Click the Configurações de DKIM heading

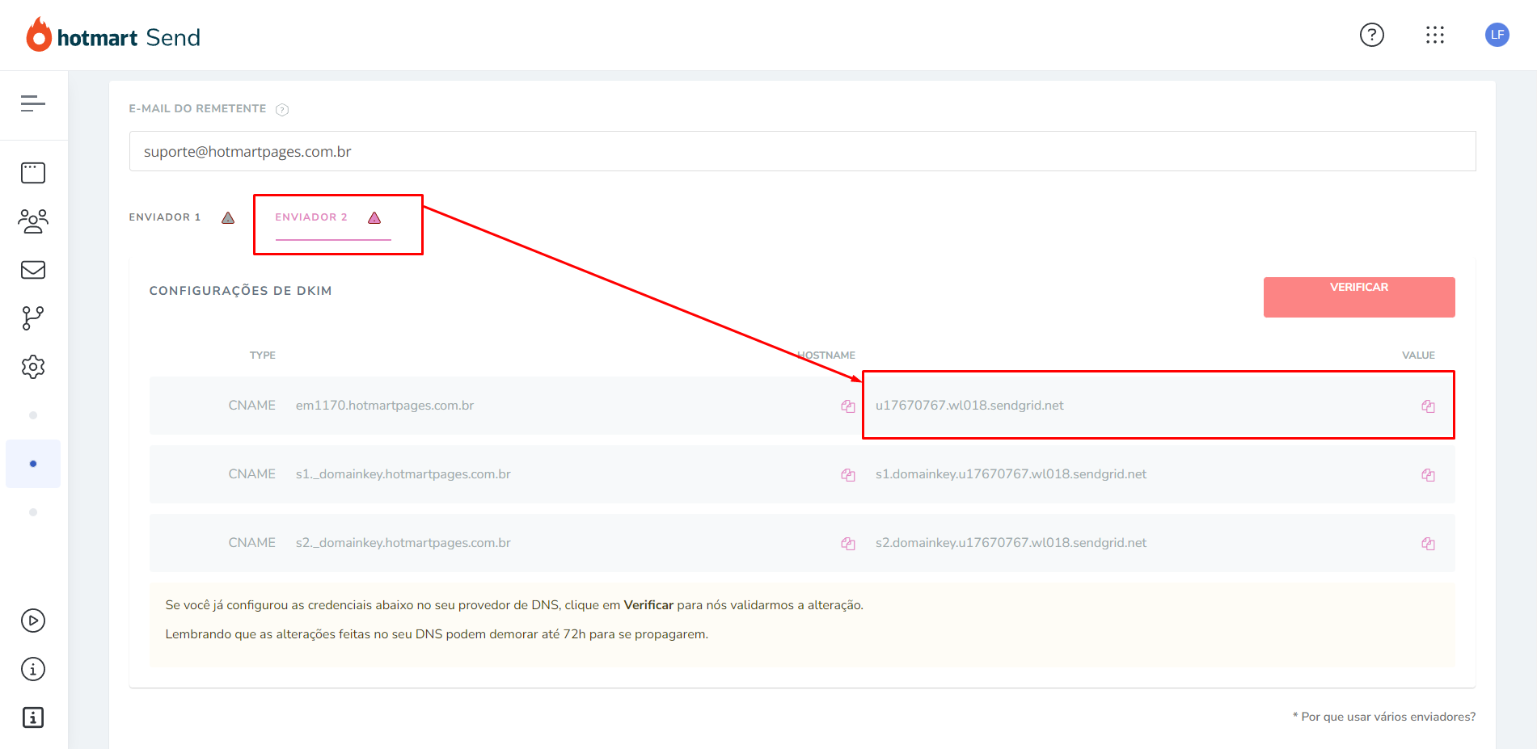(x=240, y=291)
